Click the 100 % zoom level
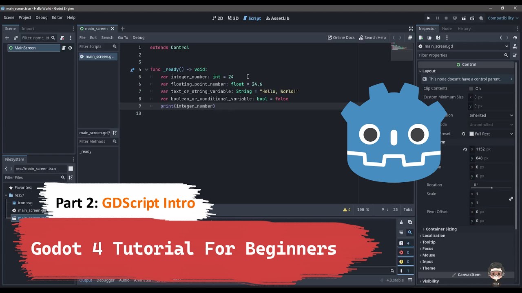 (x=363, y=210)
